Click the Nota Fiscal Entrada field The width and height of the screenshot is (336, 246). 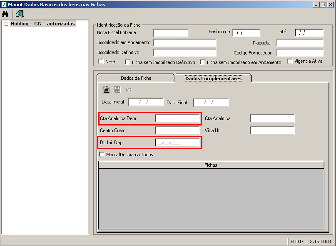pos(171,33)
